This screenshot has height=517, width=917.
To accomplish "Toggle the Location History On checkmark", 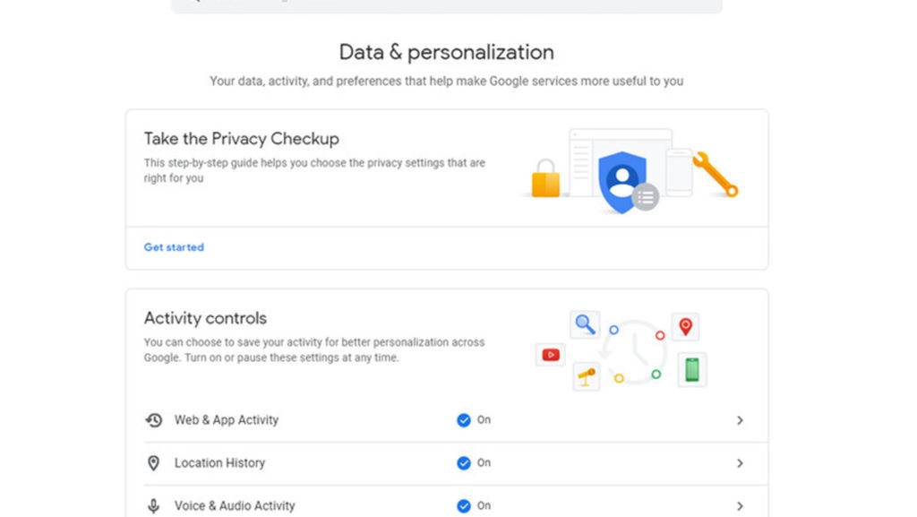I will [x=464, y=463].
